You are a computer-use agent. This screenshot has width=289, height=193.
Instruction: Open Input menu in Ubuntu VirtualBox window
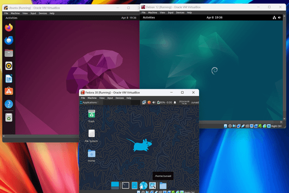(33, 13)
